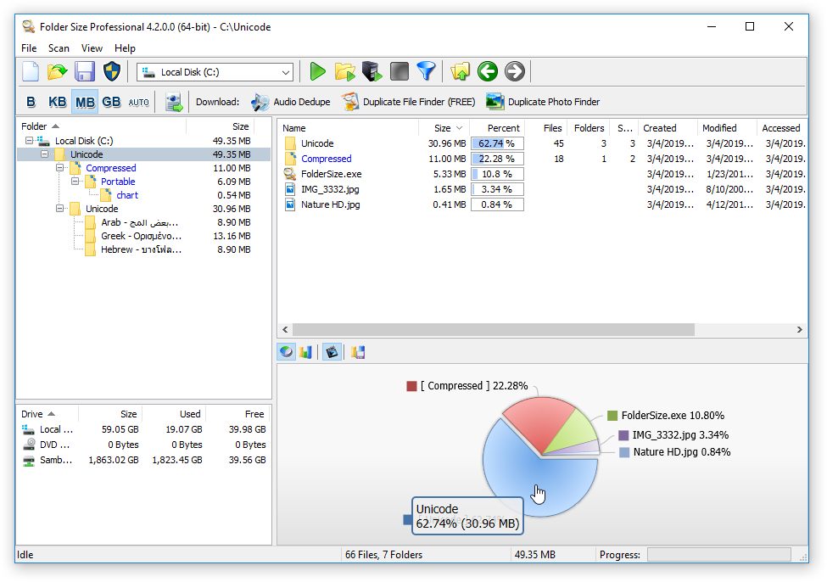Collapse the Compressed folder in the tree
Viewport: 827px width, 582px height.
(60, 168)
